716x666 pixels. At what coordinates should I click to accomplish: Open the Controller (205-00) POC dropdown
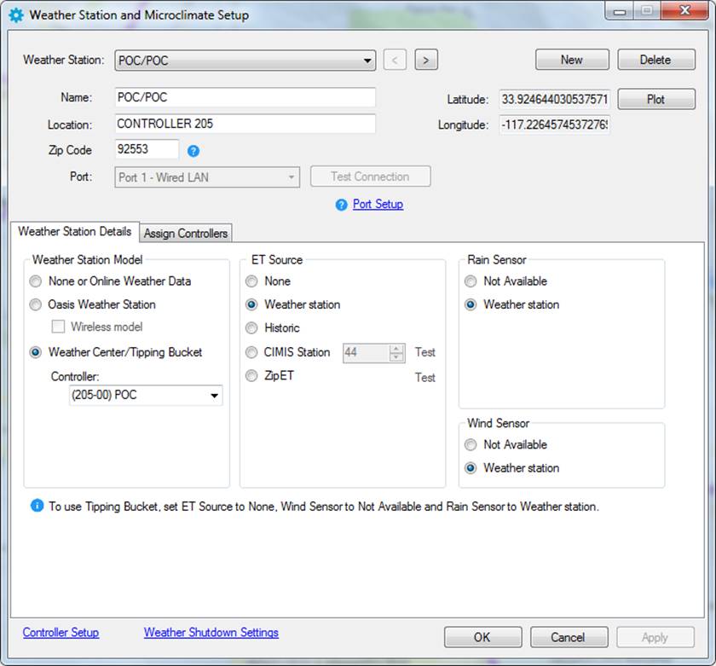coord(146,395)
